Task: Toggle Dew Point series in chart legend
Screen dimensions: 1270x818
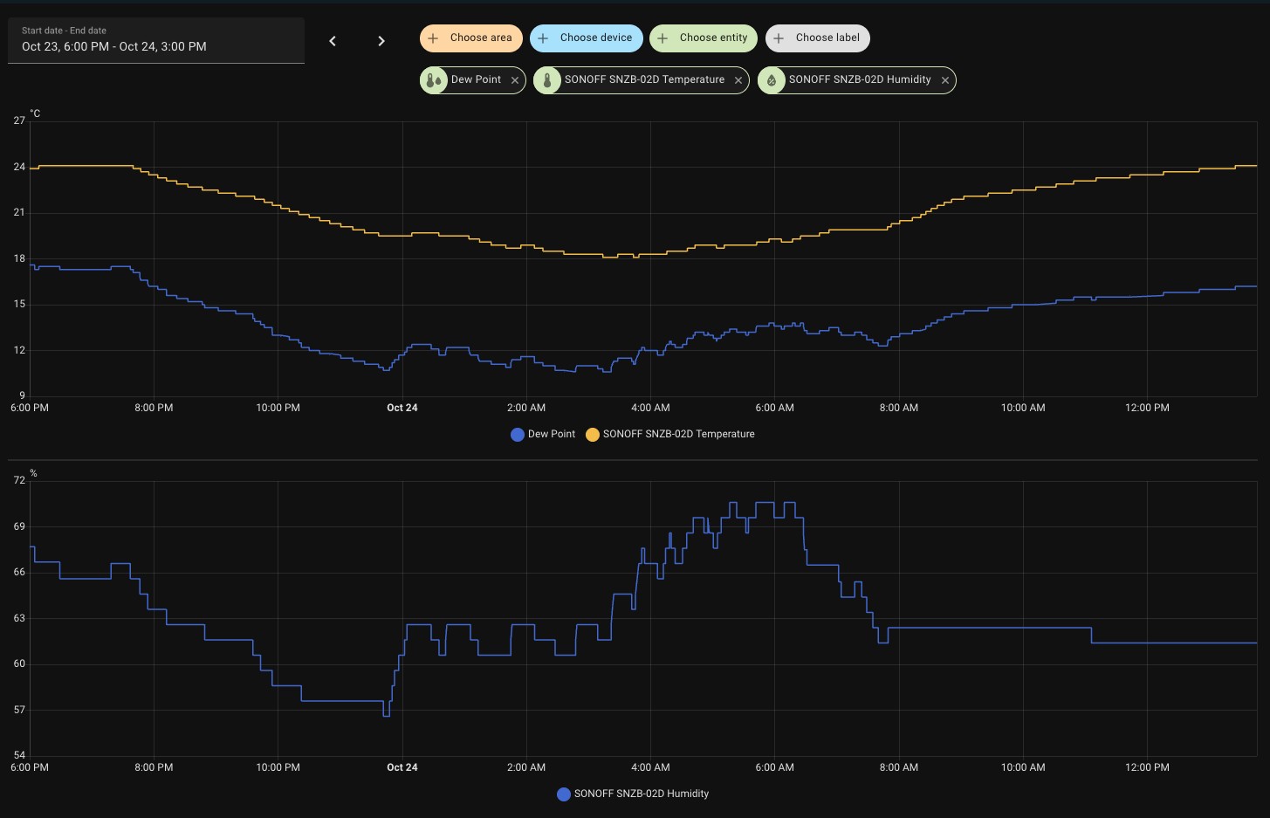Action: (x=551, y=434)
